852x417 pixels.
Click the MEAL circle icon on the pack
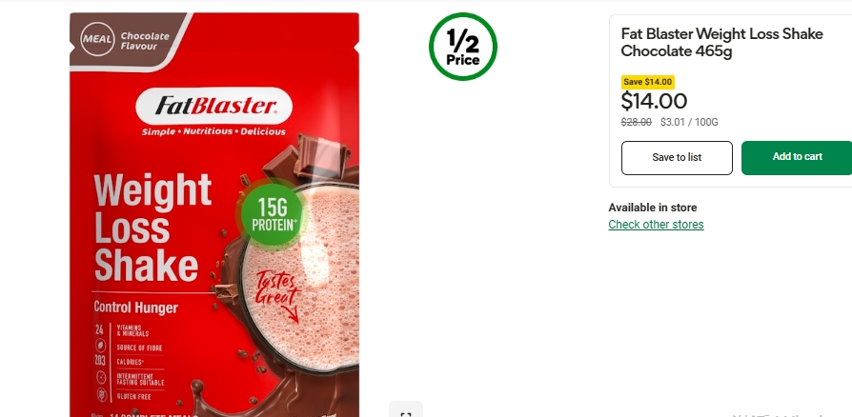point(98,39)
